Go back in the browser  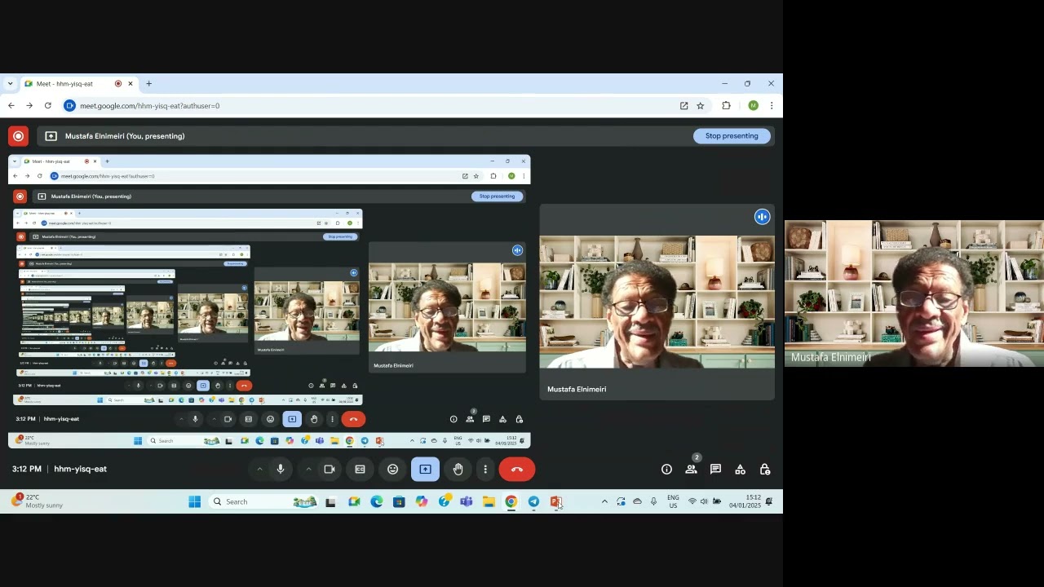point(11,106)
